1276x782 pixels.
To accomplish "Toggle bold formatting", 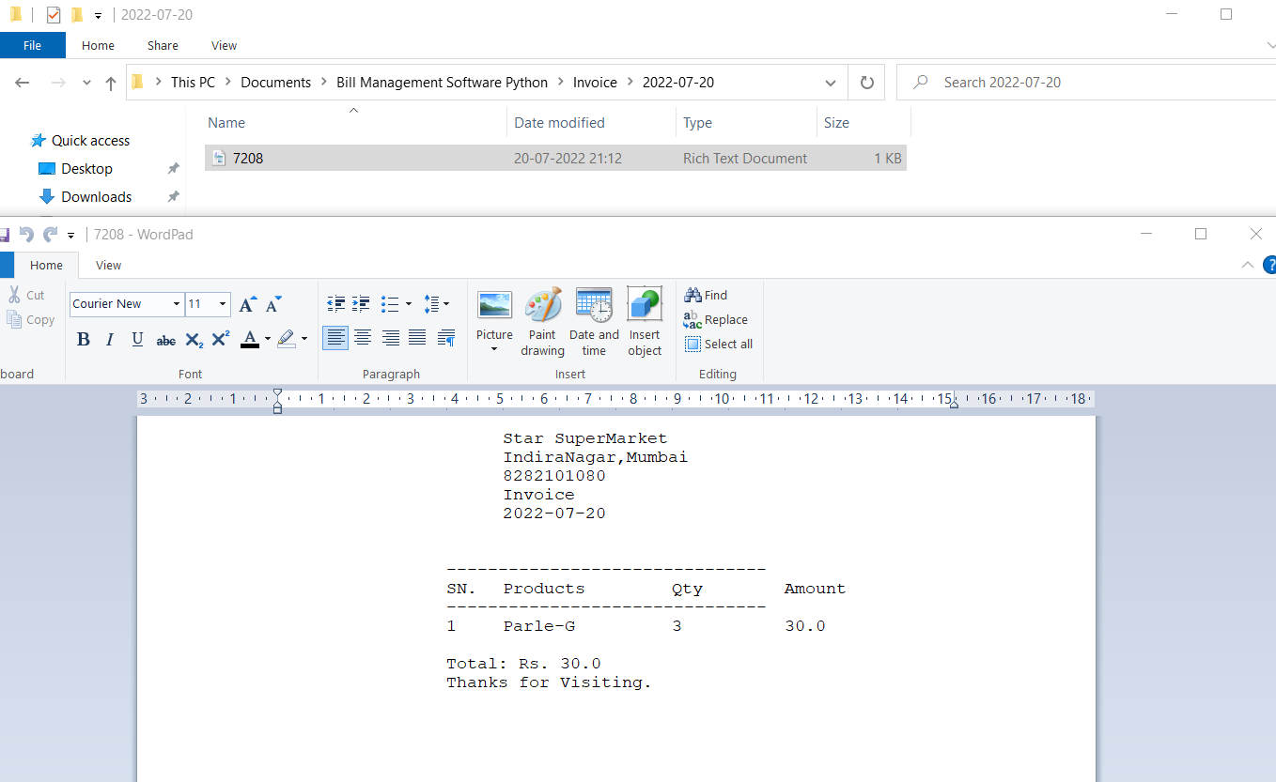I will pyautogui.click(x=83, y=339).
